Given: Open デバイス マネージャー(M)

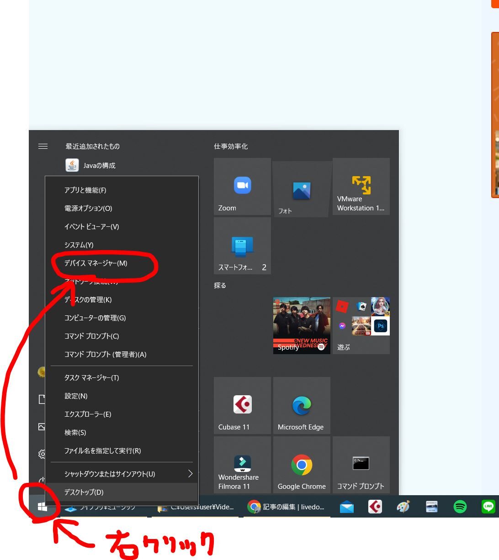Looking at the screenshot, I should (122, 263).
